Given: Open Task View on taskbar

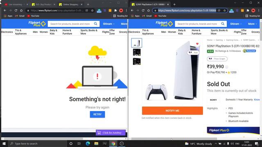Looking at the screenshot, I should tap(79, 143).
